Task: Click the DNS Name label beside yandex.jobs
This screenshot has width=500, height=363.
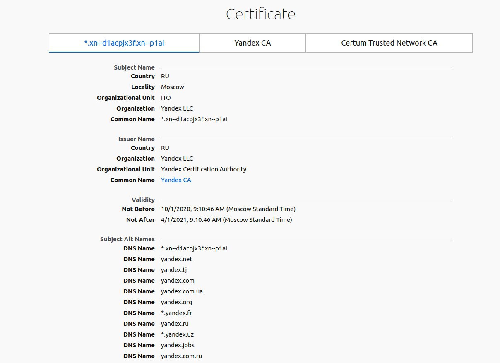Action: tap(139, 345)
